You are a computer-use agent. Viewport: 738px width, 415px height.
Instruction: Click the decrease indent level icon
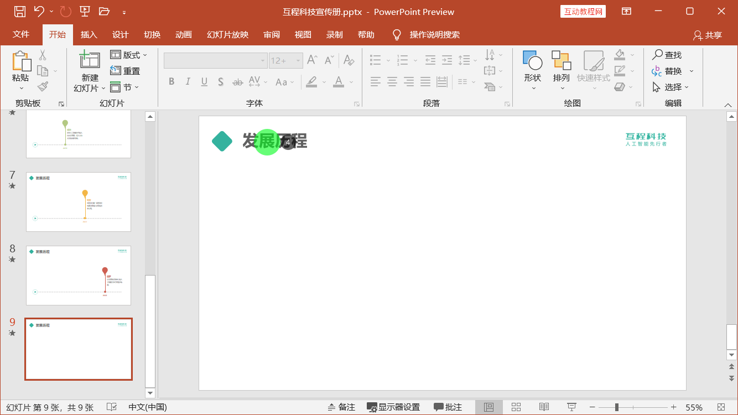coord(430,60)
